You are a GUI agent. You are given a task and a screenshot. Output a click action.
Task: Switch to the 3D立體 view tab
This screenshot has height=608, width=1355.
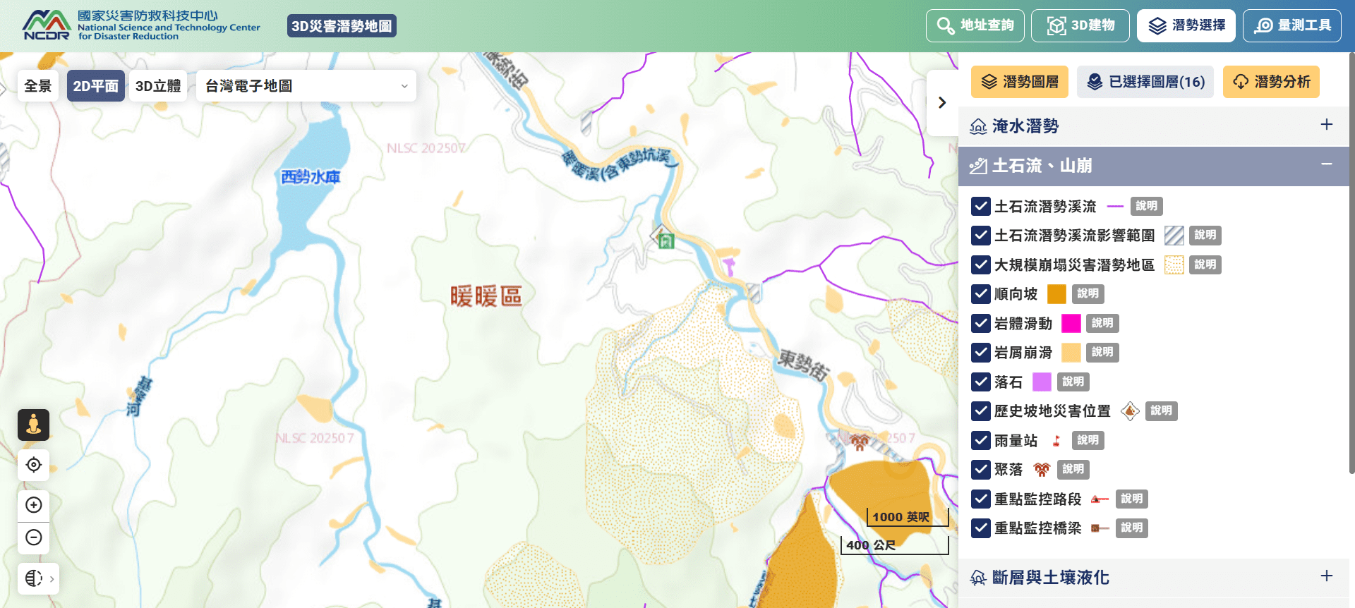pos(158,86)
